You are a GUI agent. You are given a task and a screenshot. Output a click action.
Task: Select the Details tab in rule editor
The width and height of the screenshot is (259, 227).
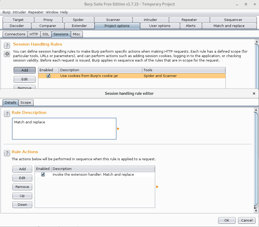click(x=10, y=102)
